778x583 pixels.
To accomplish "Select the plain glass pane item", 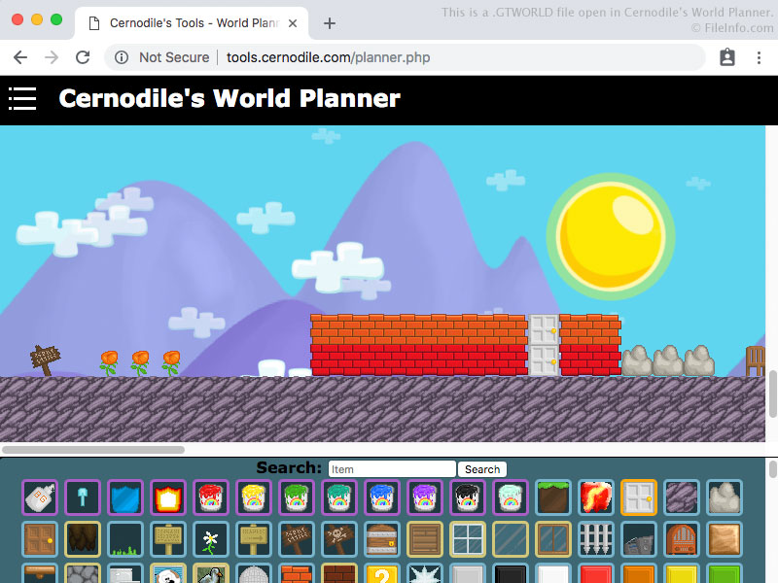I will pyautogui.click(x=510, y=539).
